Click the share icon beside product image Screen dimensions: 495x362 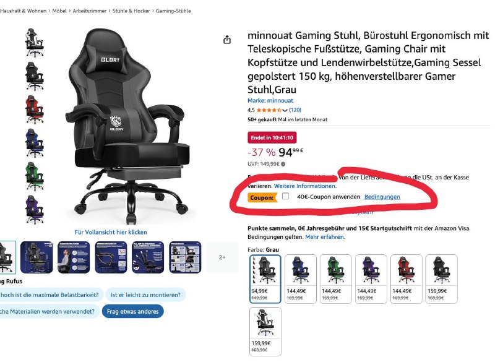(227, 40)
